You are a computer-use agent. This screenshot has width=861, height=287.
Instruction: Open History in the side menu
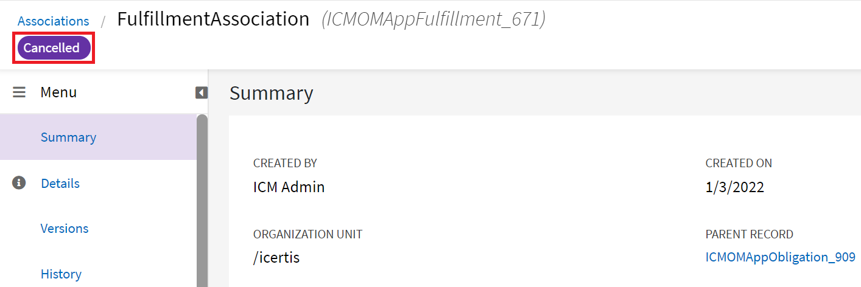[61, 274]
